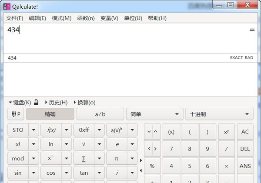Screen dimensions: 261x183
Task: Collapse the 键盘(K) keypad section
Action: coord(20,103)
